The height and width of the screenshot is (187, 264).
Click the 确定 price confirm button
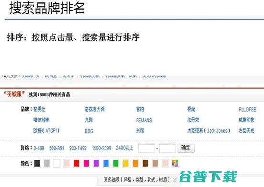pyautogui.click(x=186, y=148)
